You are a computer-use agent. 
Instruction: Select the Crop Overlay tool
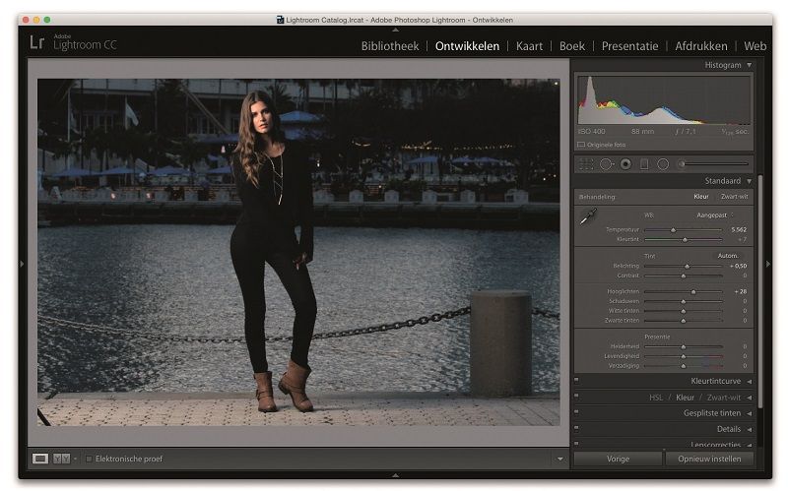(587, 164)
